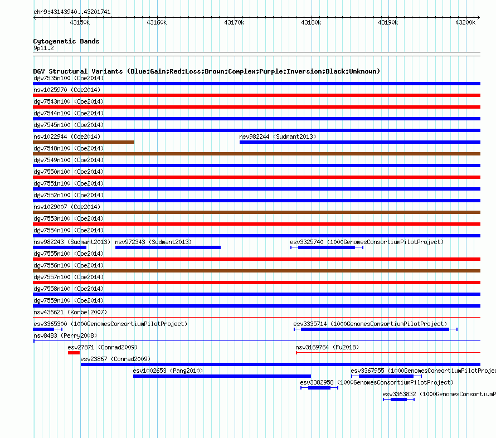496x438 pixels.
Task: Click the blue esv3382958 feature bar
Action: (319, 388)
